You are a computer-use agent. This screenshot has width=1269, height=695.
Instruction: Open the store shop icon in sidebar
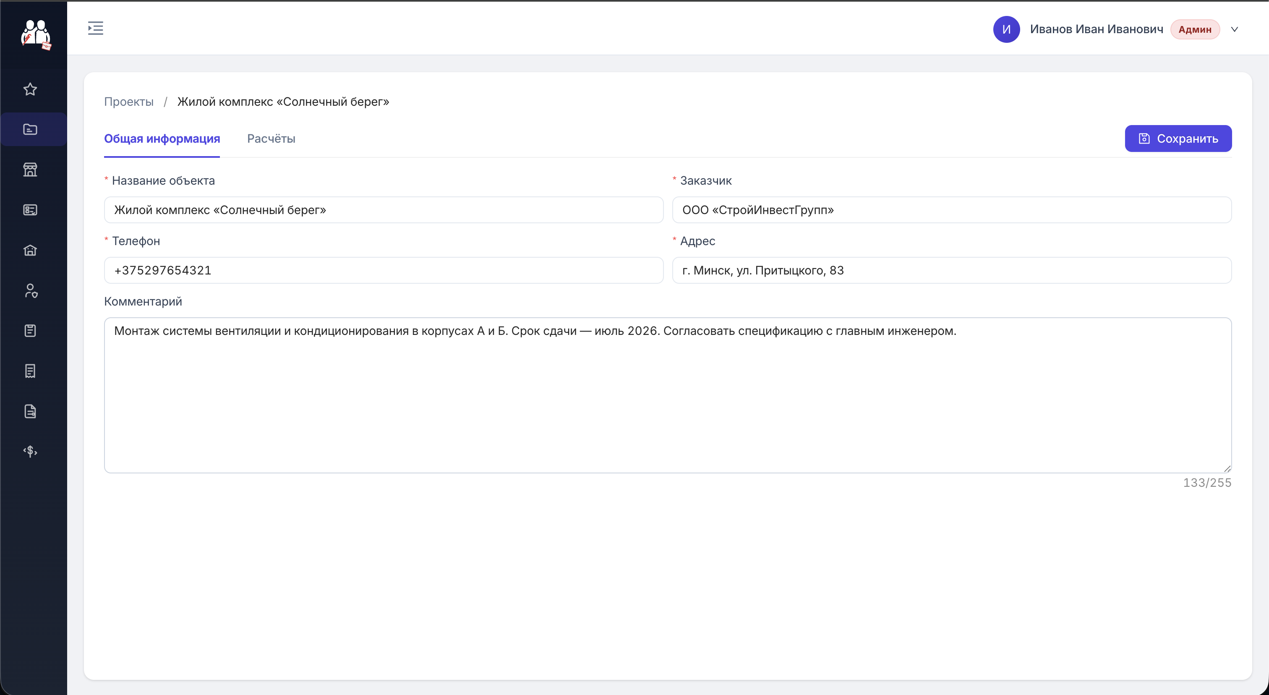tap(31, 170)
